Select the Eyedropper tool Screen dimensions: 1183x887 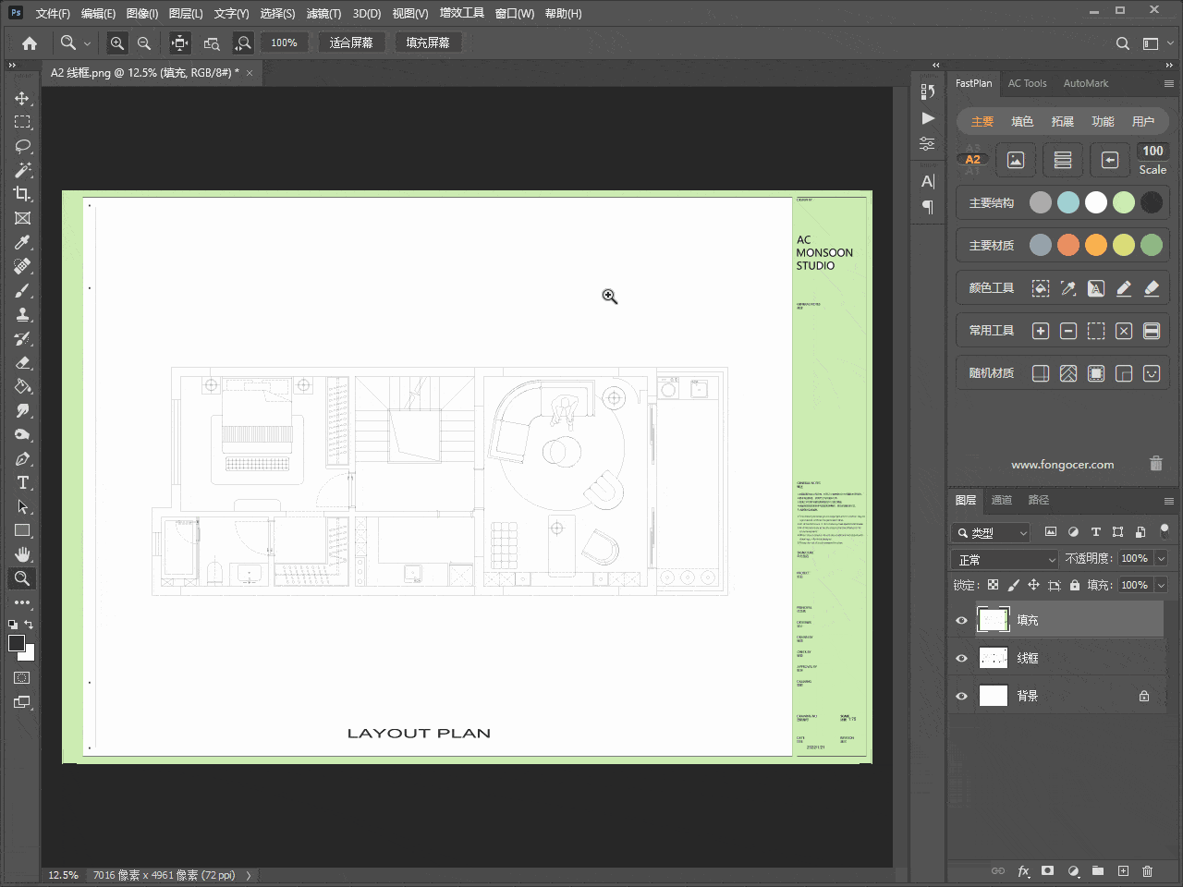click(22, 242)
